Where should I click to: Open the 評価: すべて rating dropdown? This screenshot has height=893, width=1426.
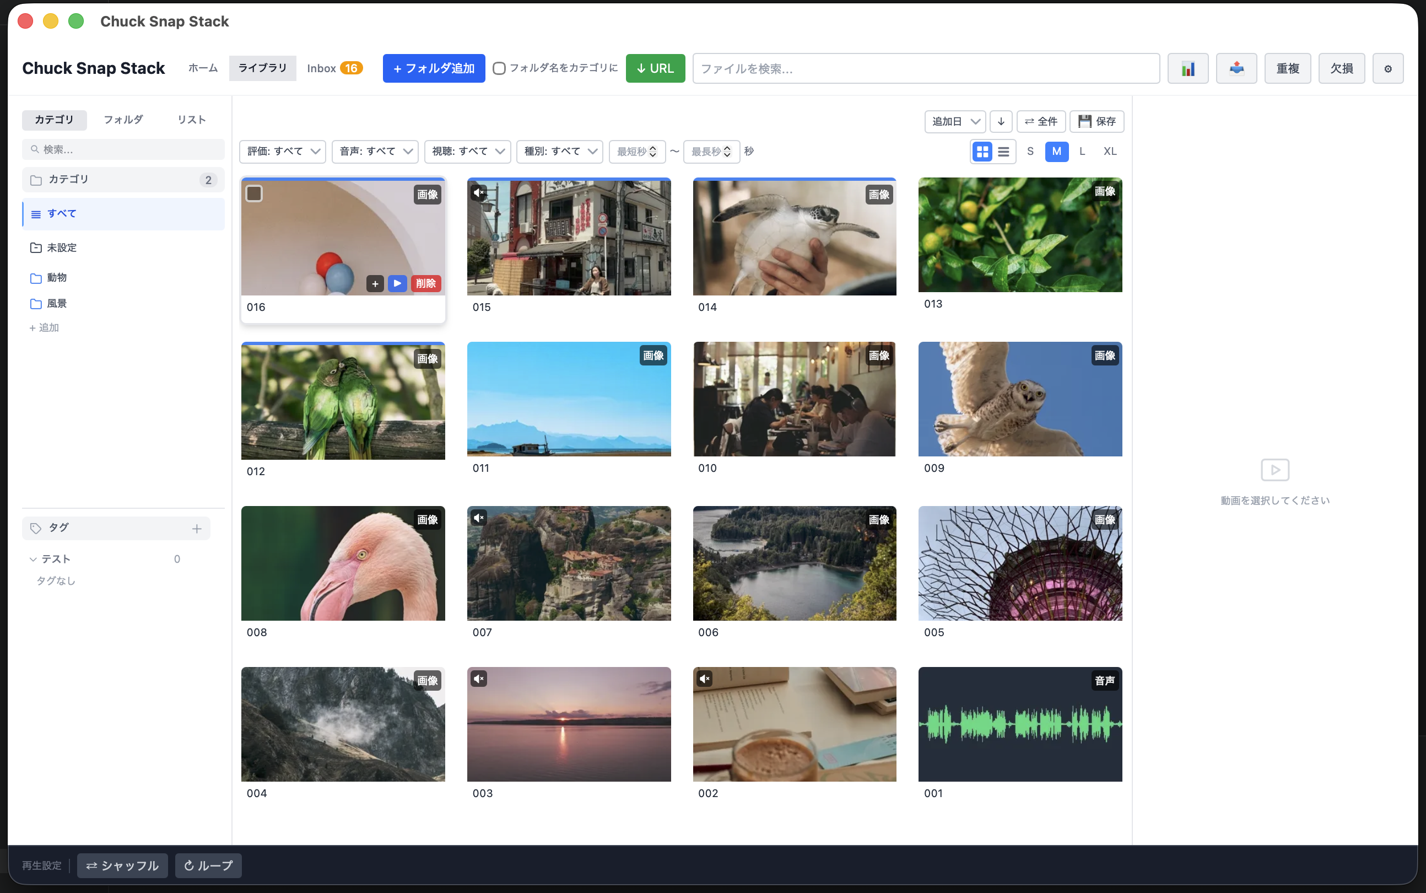coord(283,152)
